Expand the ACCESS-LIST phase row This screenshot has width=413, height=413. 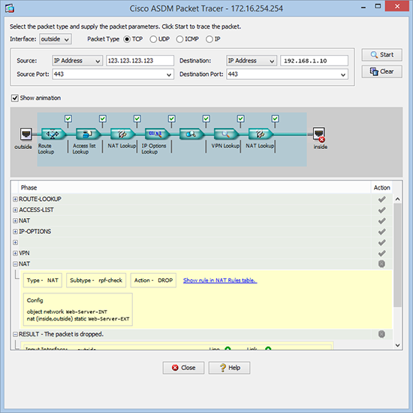(15, 210)
